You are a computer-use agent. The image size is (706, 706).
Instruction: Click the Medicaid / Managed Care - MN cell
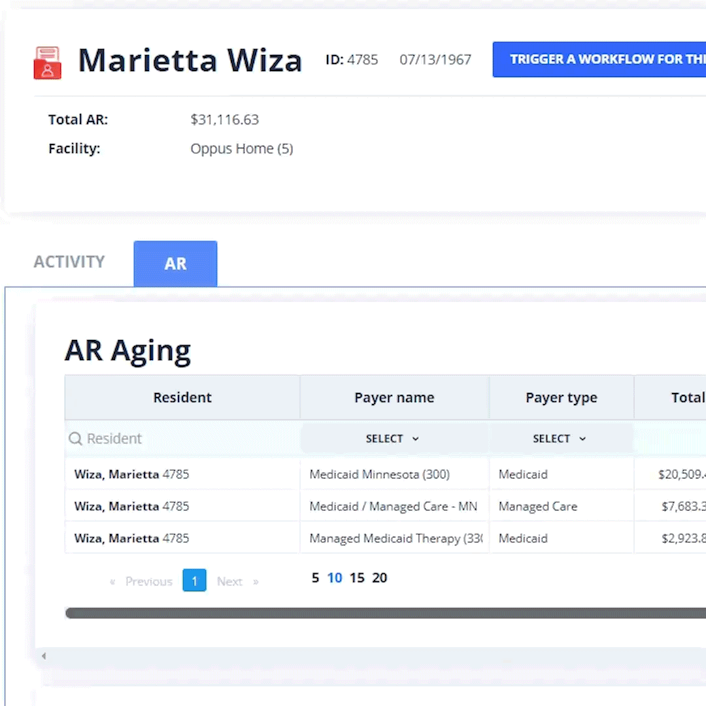pos(393,506)
